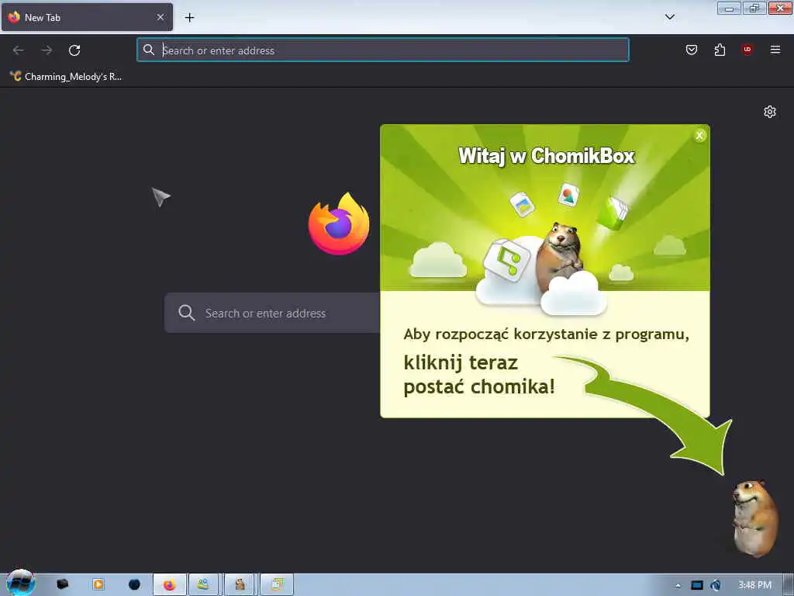Switch to Firefox in the taskbar
This screenshot has width=794, height=596.
click(170, 585)
